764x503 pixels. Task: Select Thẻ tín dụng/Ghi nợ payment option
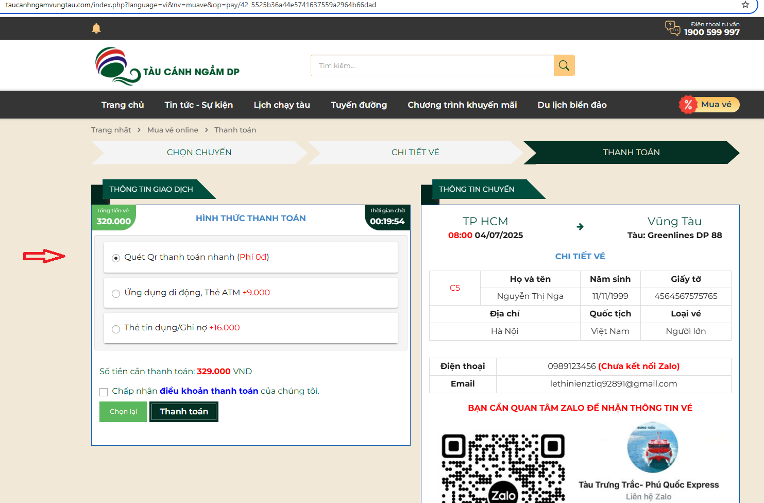tap(116, 329)
